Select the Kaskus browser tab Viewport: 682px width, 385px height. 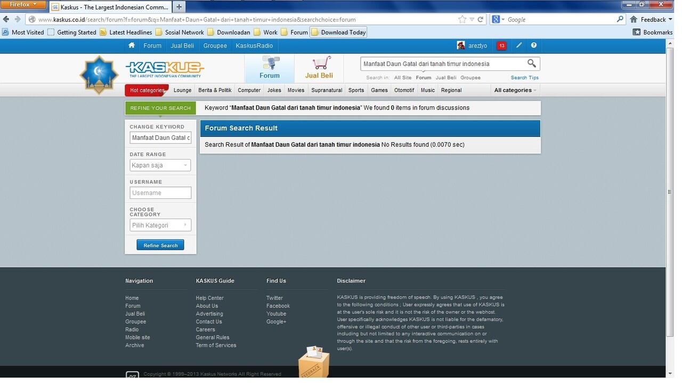[x=110, y=7]
